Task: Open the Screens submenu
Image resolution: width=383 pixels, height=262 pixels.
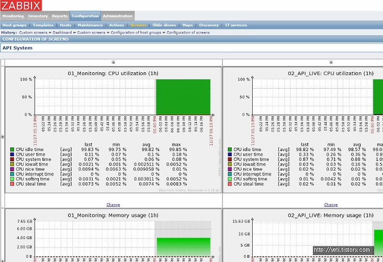Action: (138, 25)
